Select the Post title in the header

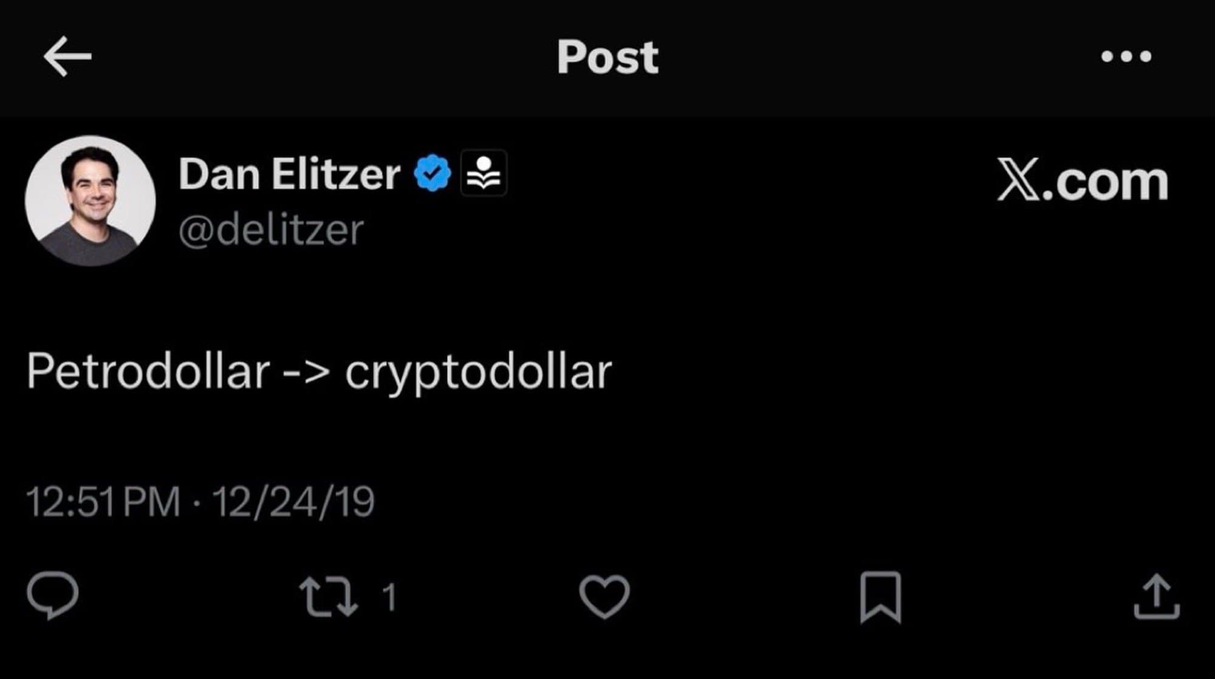click(607, 58)
